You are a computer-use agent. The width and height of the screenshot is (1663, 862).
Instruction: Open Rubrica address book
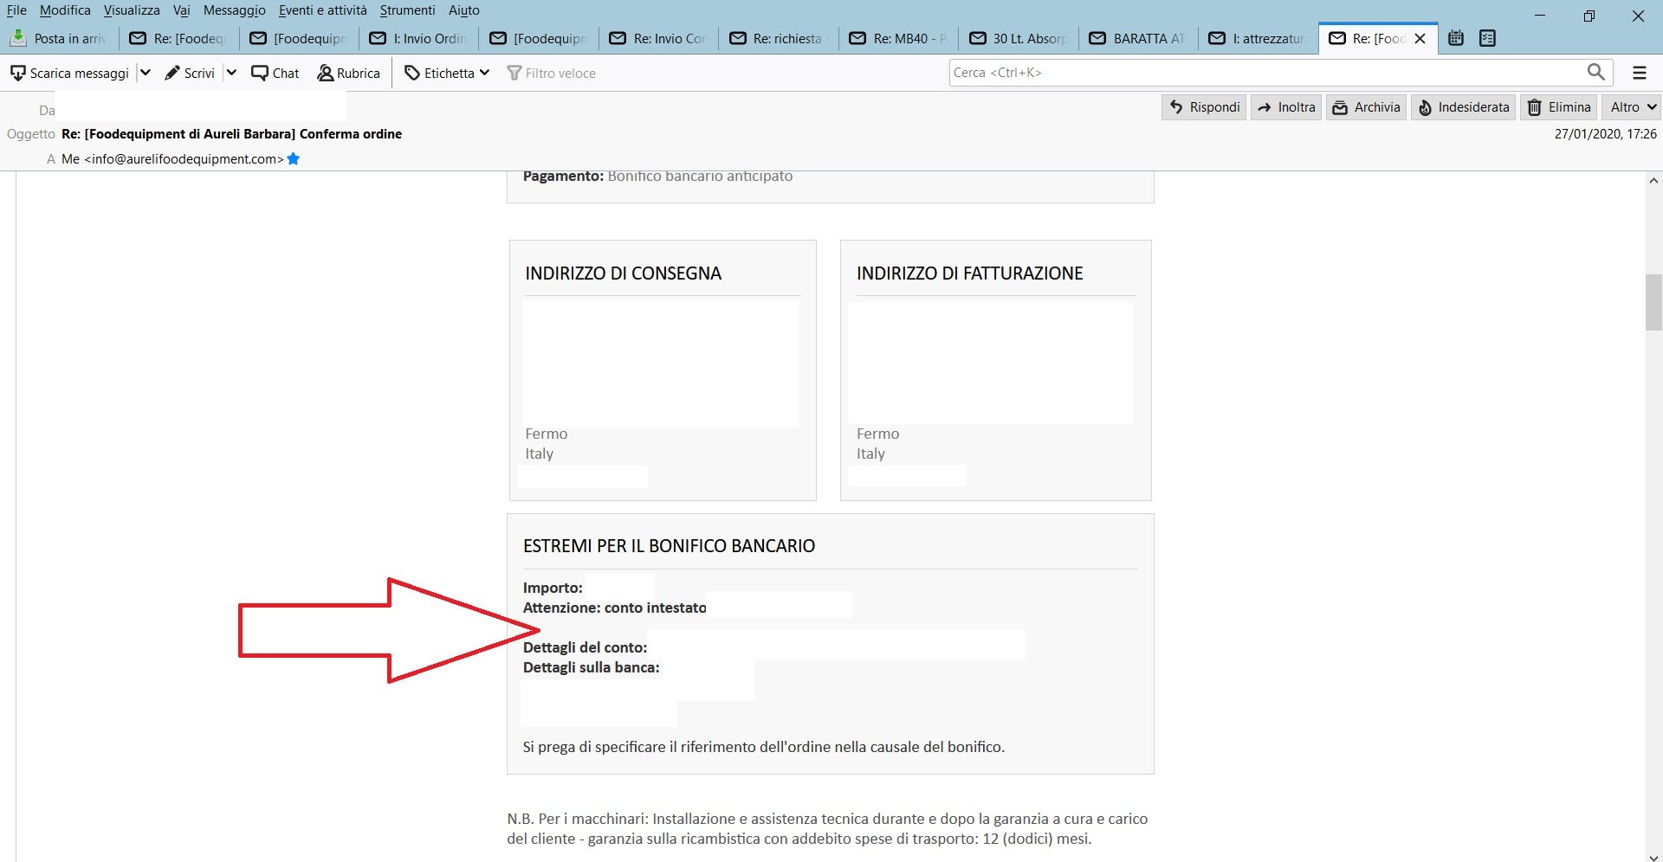pos(349,74)
